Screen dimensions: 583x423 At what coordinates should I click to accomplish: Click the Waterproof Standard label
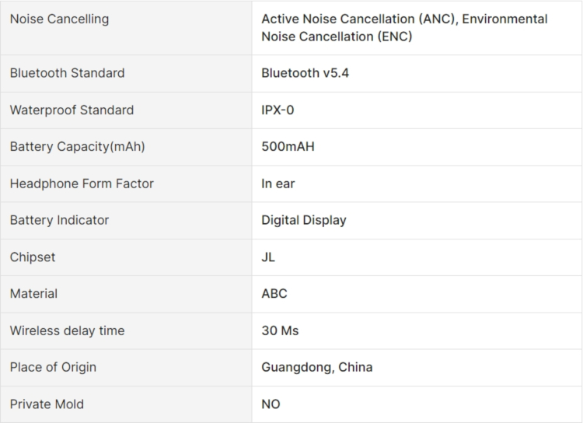click(72, 110)
